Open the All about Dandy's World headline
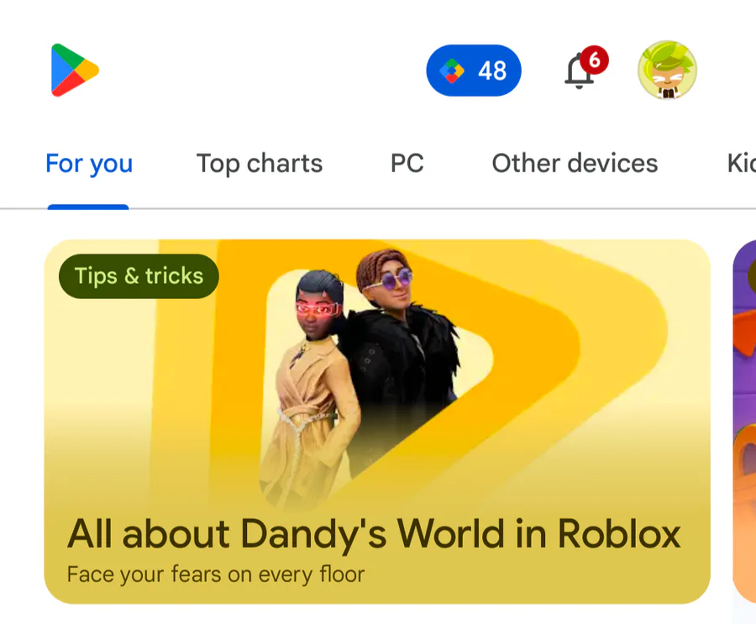Screen dimensions: 756x624 click(x=374, y=534)
